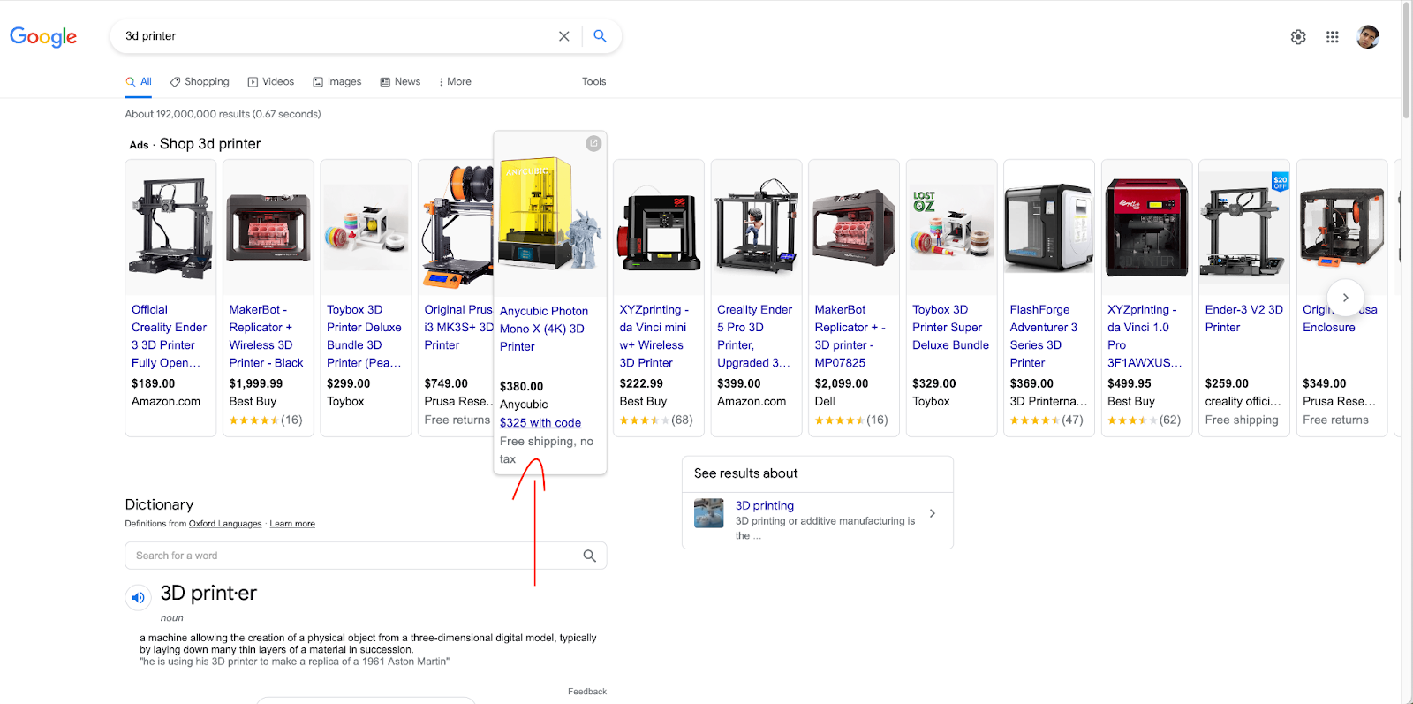This screenshot has height=704, width=1413.
Task: Search dictionary with the magnifier icon
Action: 590,556
